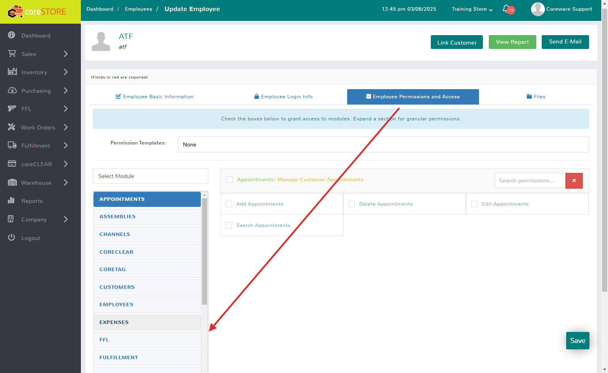Select the CORETAG module
The height and width of the screenshot is (373, 608).
click(147, 270)
